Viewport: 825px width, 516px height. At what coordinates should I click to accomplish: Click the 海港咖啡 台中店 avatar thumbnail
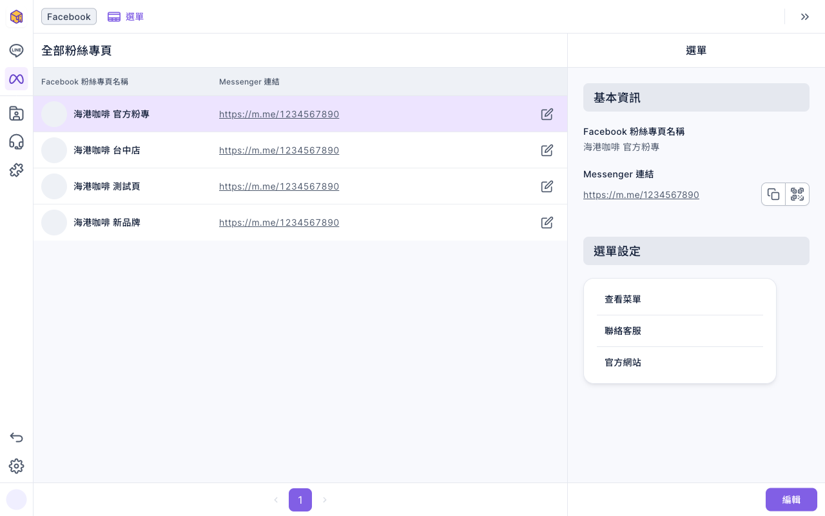click(54, 150)
